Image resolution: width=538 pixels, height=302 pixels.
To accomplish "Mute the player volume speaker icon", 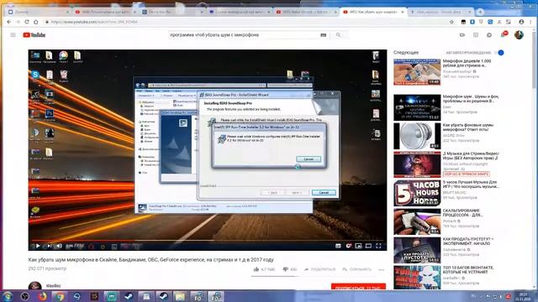I will 60,246.
